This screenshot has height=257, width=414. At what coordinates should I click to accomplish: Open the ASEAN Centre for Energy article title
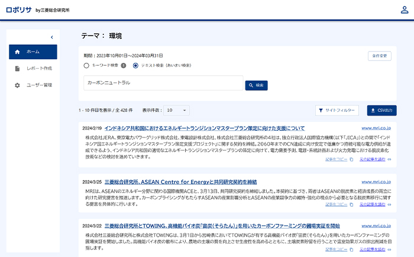click(180, 182)
